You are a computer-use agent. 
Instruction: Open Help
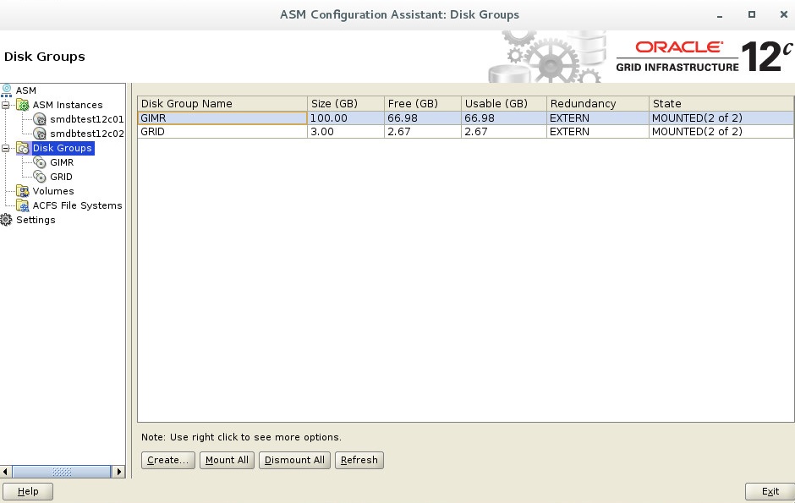tap(28, 491)
